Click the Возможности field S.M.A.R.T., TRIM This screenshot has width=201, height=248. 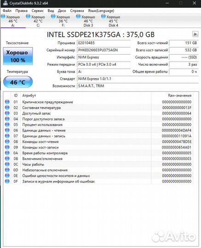138,86
